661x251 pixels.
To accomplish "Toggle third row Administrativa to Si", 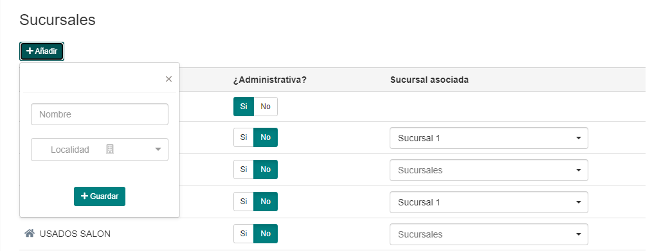I will (x=244, y=169).
